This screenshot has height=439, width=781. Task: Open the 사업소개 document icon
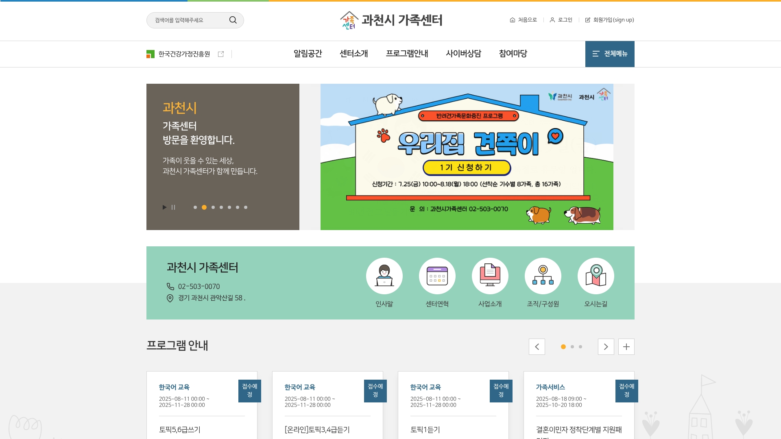click(x=490, y=276)
